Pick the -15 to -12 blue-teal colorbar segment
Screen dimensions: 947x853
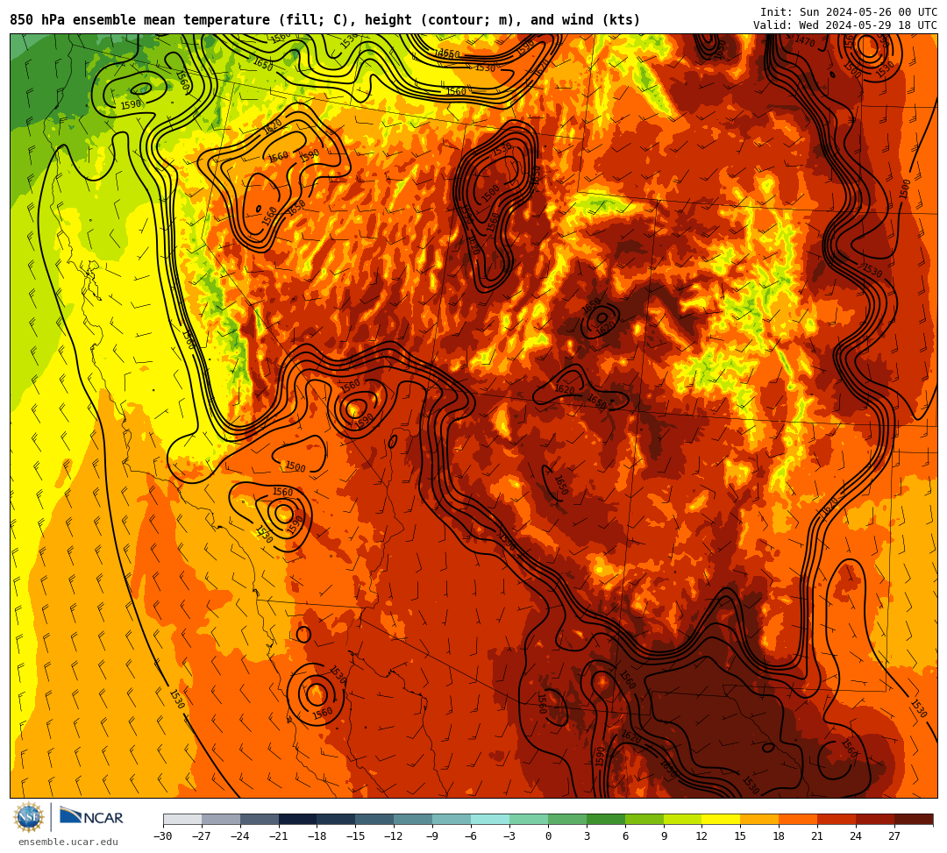click(x=375, y=819)
